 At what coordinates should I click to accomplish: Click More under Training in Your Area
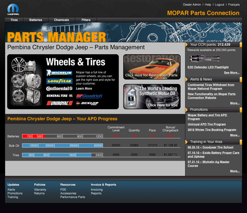click(235, 171)
